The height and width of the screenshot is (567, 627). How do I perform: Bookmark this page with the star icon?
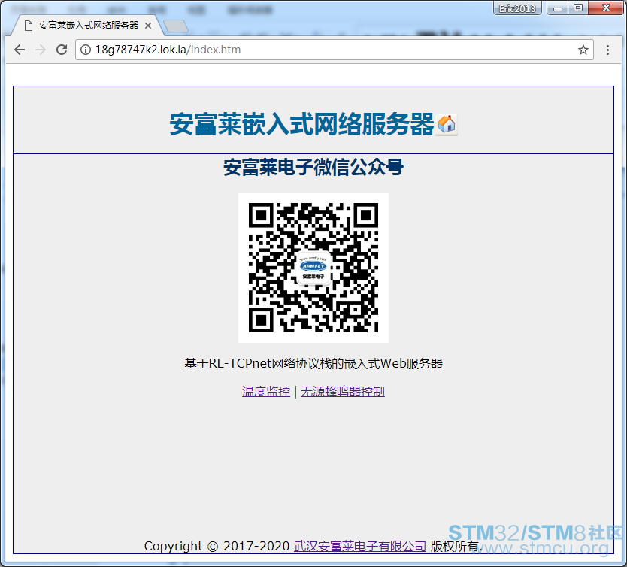tap(583, 50)
